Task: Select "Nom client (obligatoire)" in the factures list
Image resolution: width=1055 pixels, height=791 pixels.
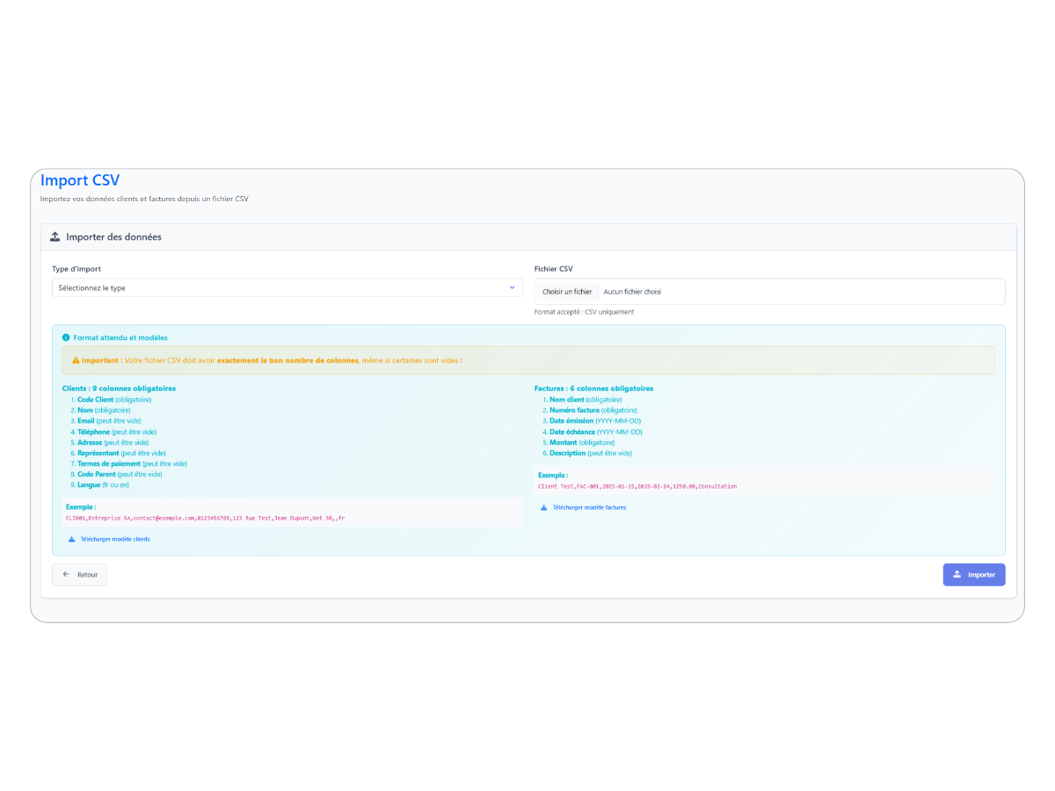Action: pos(587,399)
